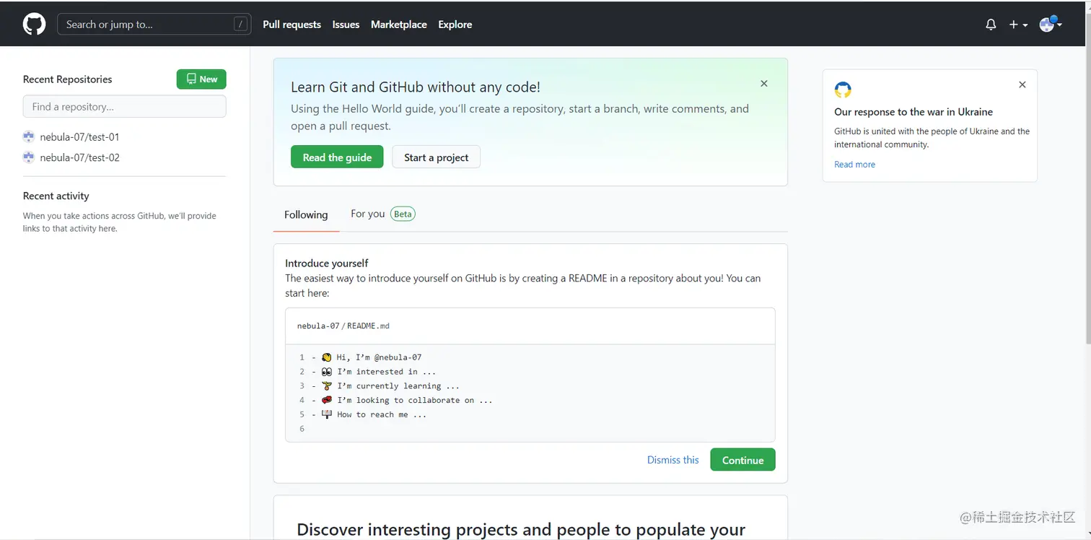Select Explore in the top navigation

tap(455, 25)
